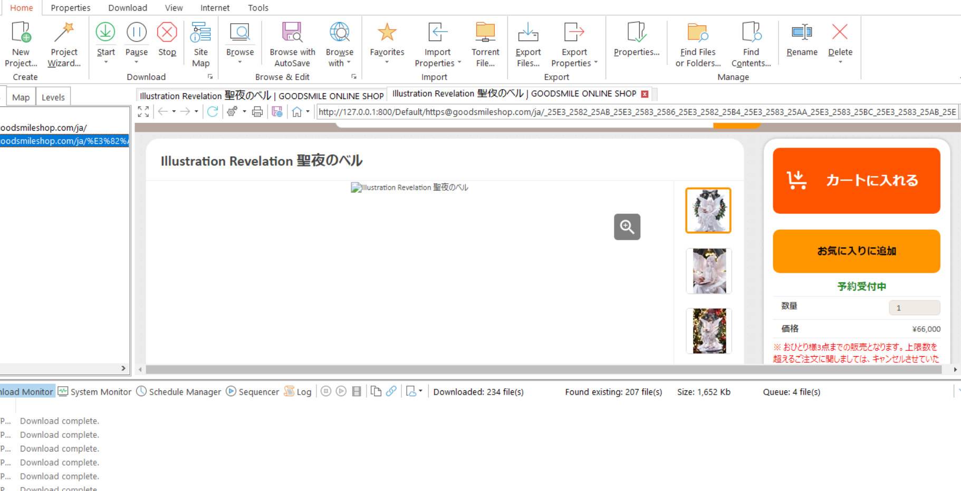Open the Download ribbon tab
The height and width of the screenshot is (491, 961).
pos(128,8)
